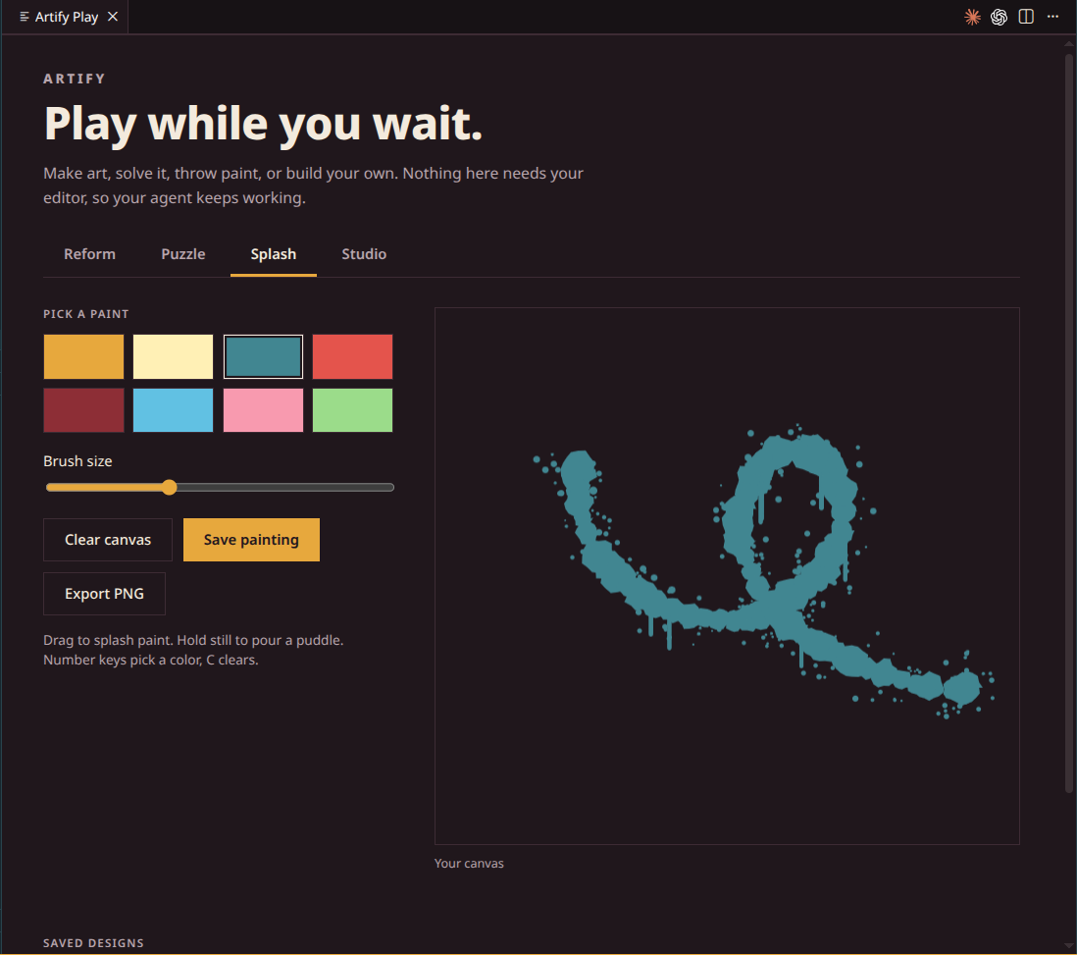Image resolution: width=1077 pixels, height=955 pixels.
Task: Click the 'Brush size' label
Action: (x=77, y=461)
